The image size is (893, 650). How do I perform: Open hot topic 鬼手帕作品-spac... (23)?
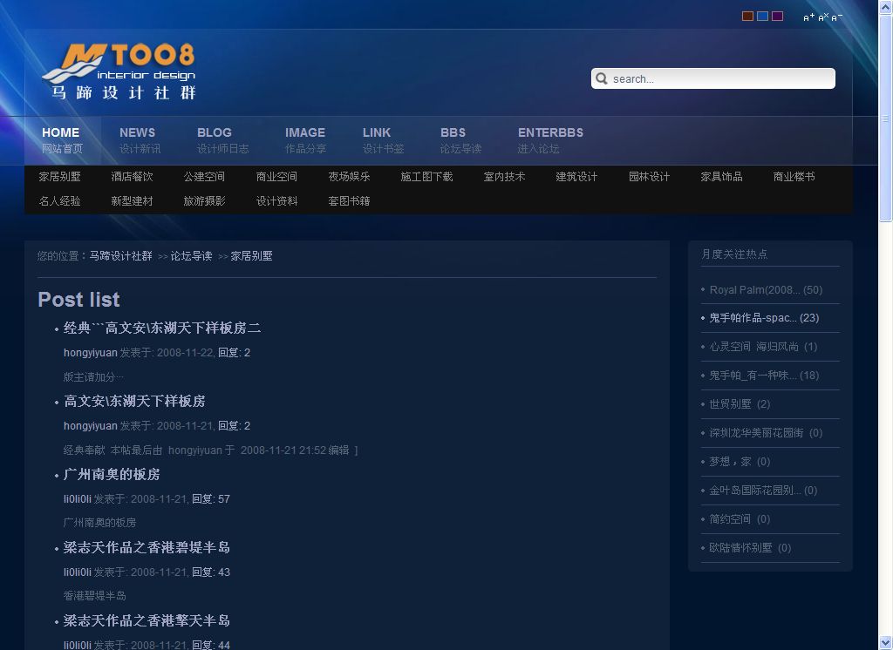764,318
